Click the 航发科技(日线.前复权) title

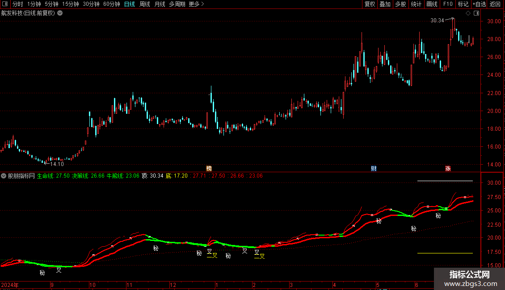28,13
